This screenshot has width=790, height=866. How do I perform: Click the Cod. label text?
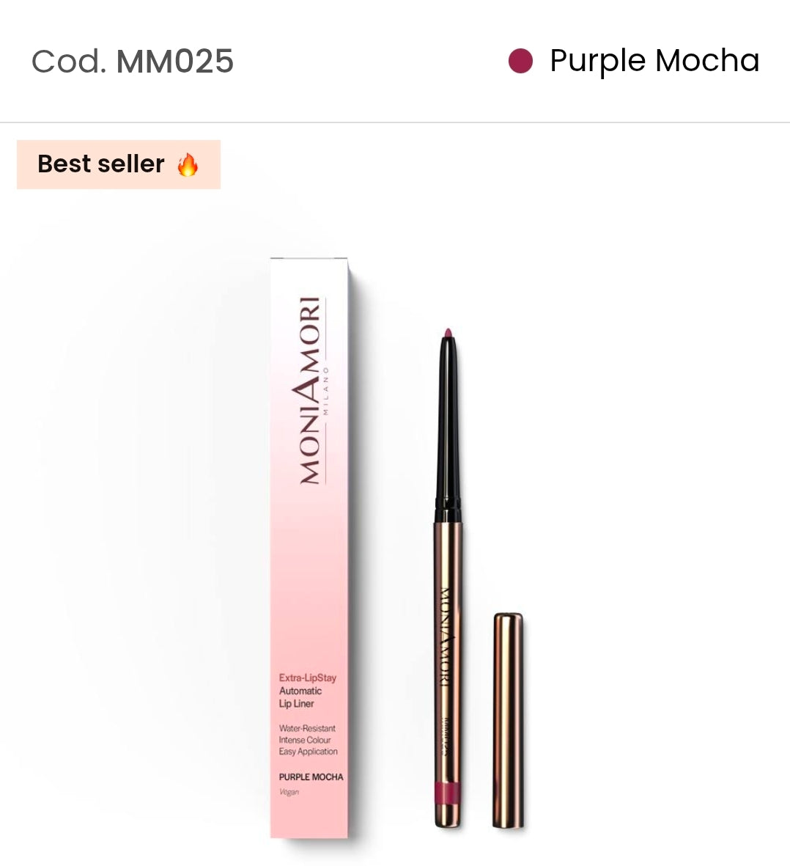[69, 61]
